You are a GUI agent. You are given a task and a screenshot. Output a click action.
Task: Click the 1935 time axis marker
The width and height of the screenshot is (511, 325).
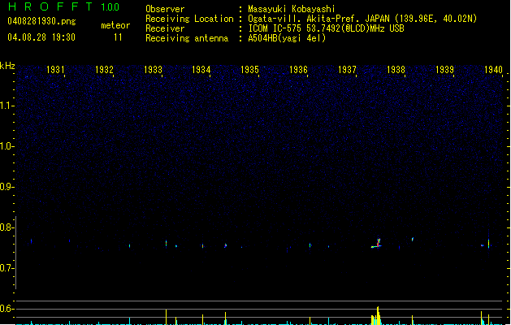(249, 70)
